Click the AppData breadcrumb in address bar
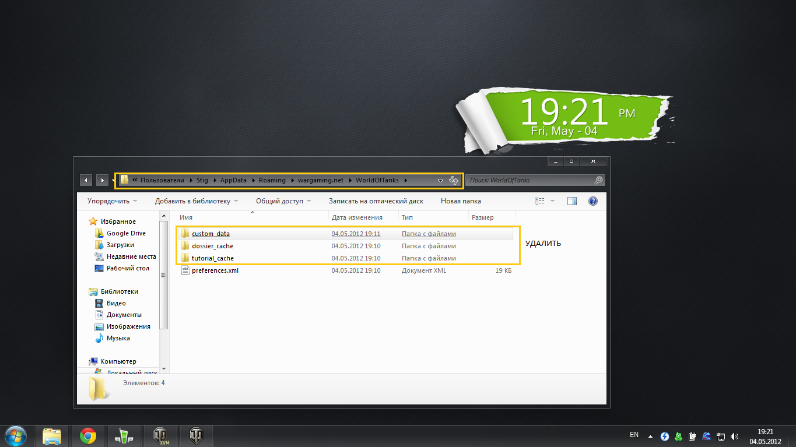Image resolution: width=796 pixels, height=447 pixels. (233, 180)
